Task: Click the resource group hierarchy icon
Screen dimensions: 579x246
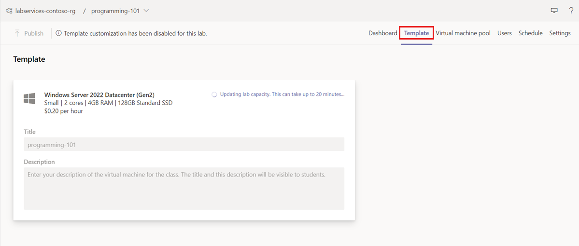Action: [9, 11]
